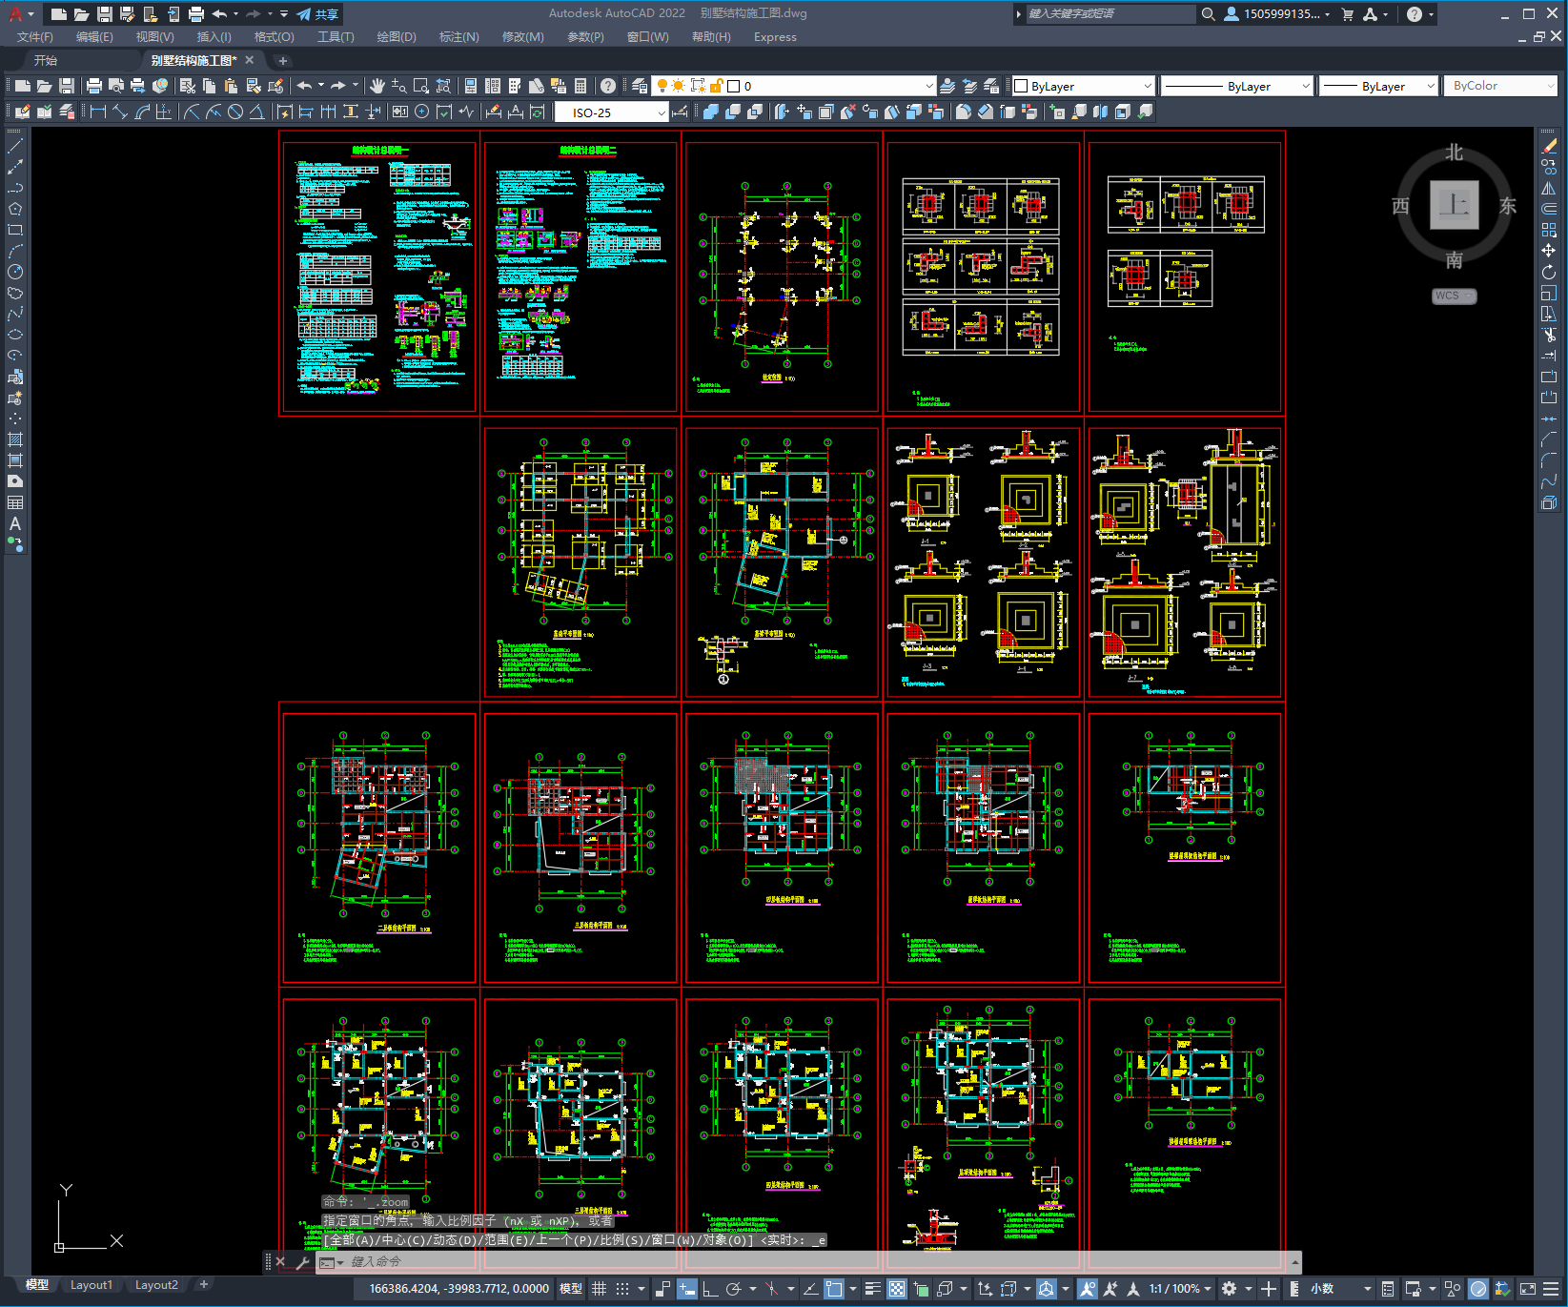
Task: Click the coordinates readout in status bar
Action: pos(459,1289)
